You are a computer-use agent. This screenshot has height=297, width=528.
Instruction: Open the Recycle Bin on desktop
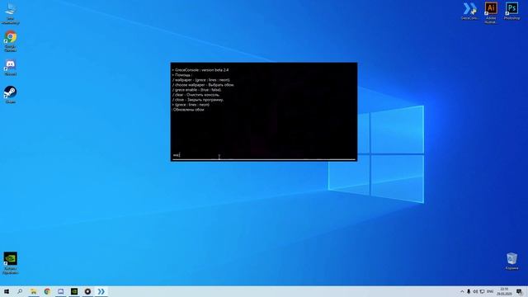coord(511,261)
